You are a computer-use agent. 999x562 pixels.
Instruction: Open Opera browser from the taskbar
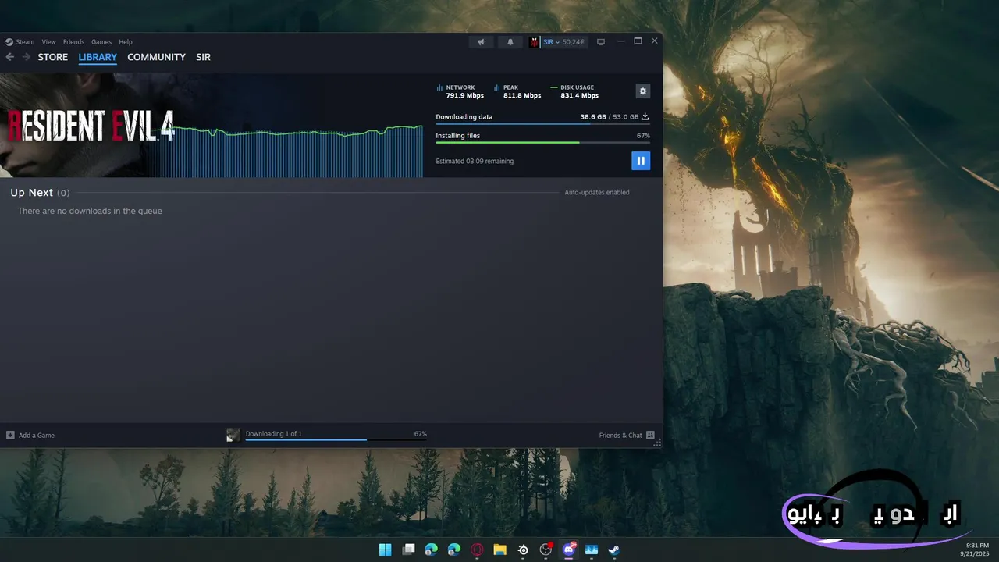tap(477, 550)
